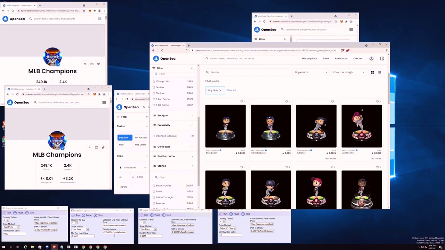The width and height of the screenshot is (445, 250).
Task: Open Brave browser on the taskbar
Action: [x=54, y=247]
